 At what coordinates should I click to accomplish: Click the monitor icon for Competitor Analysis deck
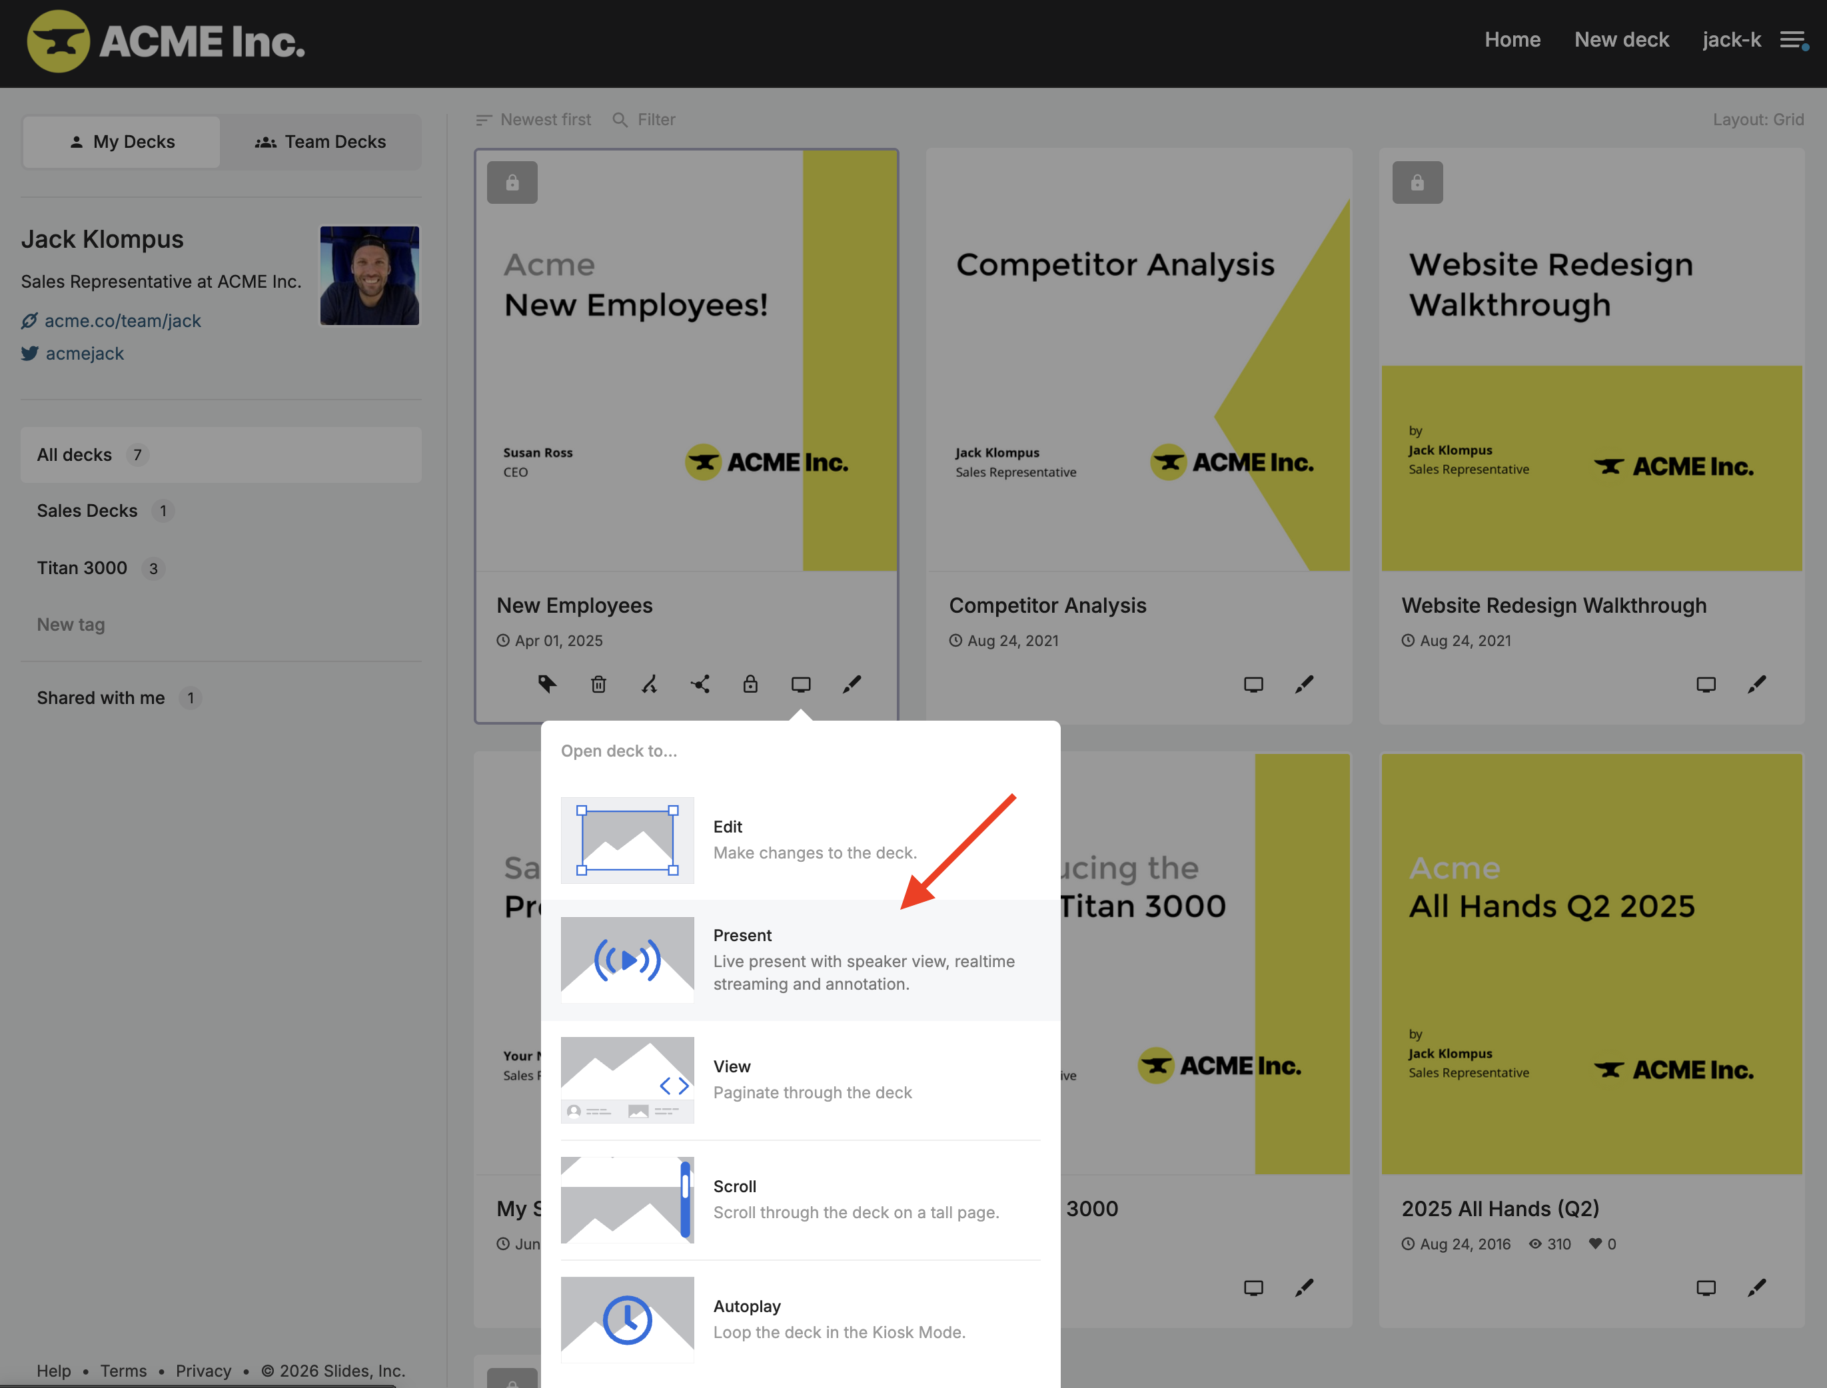pyautogui.click(x=1253, y=684)
